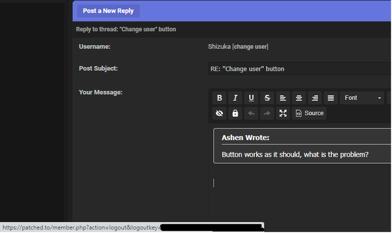The height and width of the screenshot is (233, 392).
Task: Redo the last undone edit
Action: 267,113
